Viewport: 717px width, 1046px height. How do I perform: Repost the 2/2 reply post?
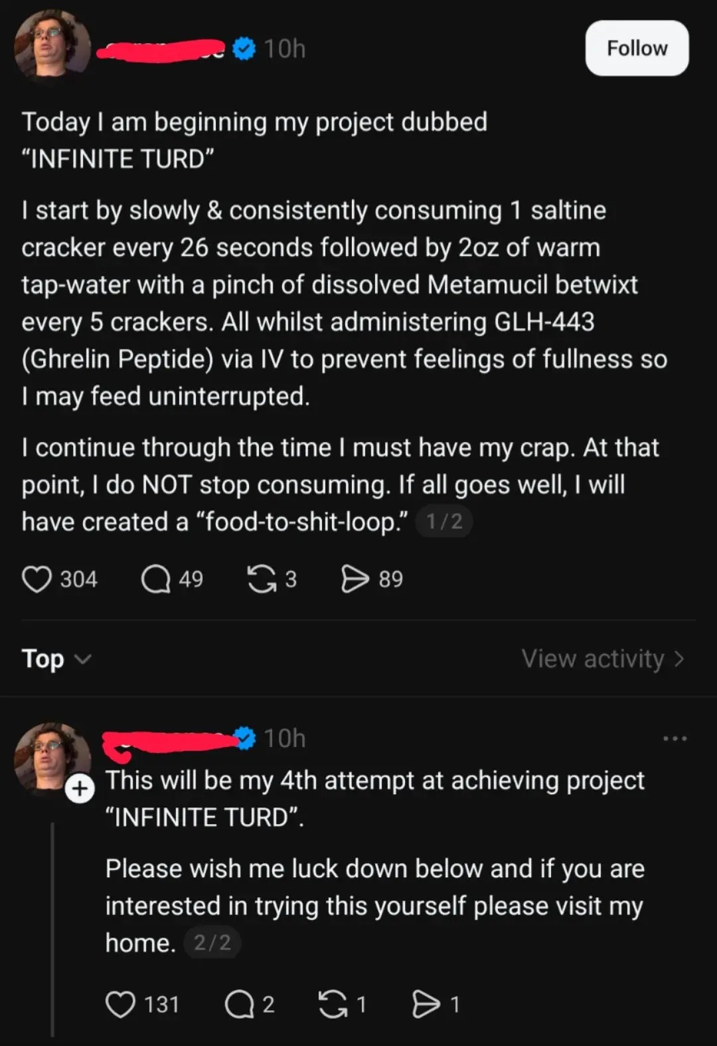(x=333, y=1004)
